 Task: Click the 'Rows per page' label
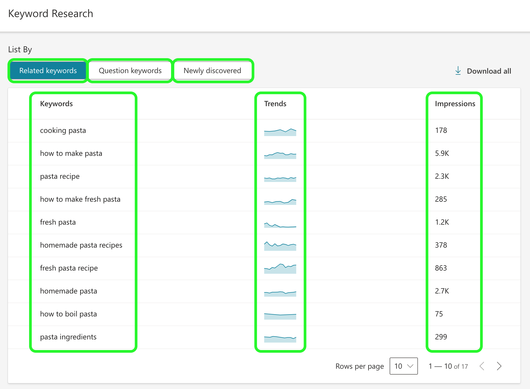pyautogui.click(x=359, y=366)
